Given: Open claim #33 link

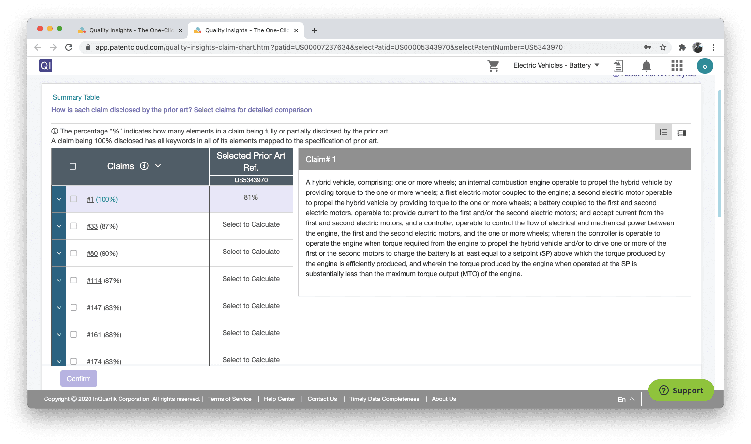Looking at the screenshot, I should [92, 226].
